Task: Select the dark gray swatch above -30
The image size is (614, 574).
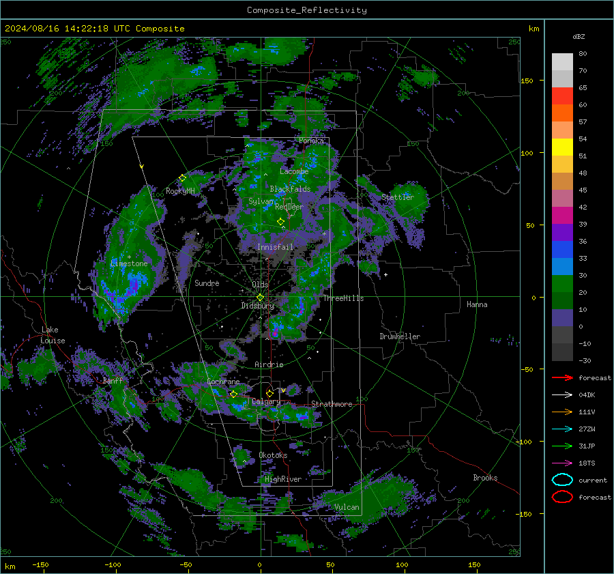Action: [x=562, y=352]
